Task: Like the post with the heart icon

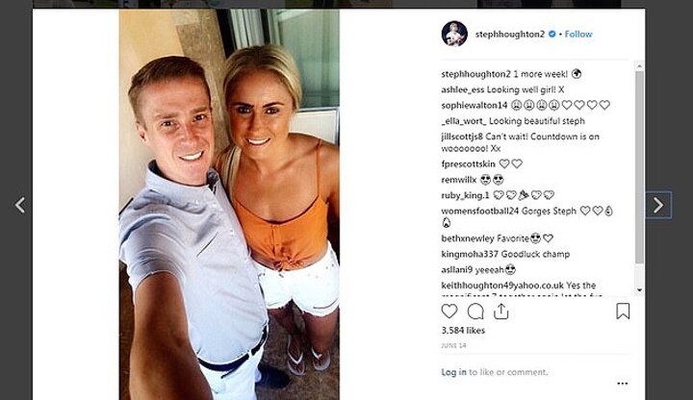Action: tap(449, 312)
